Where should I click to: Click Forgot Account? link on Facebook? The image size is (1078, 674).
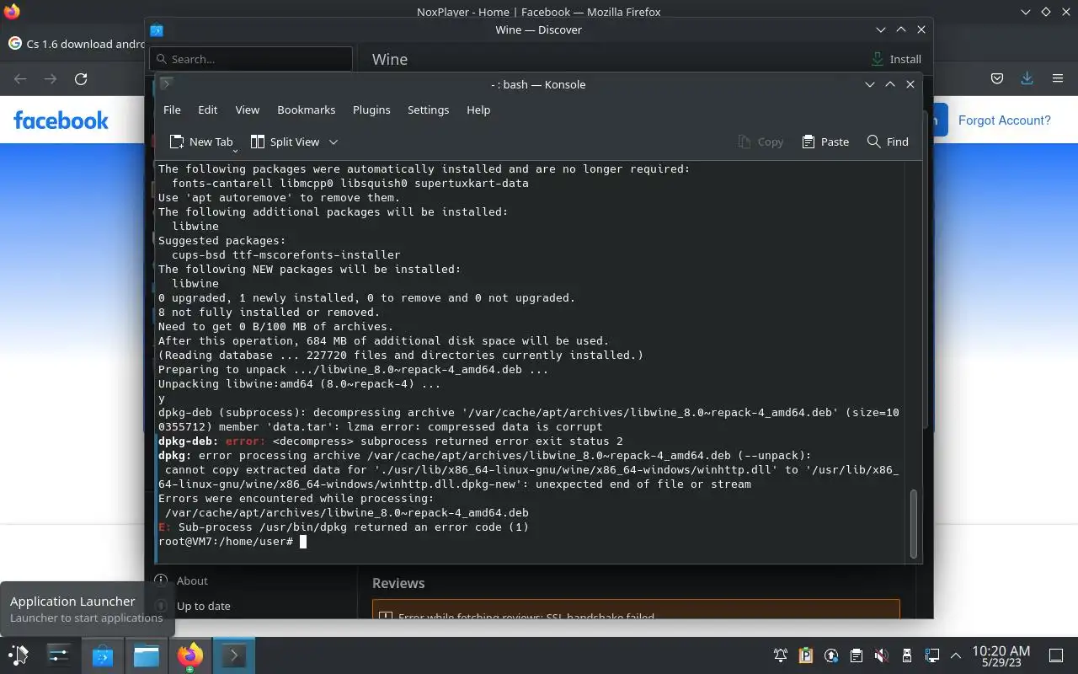pos(1004,120)
